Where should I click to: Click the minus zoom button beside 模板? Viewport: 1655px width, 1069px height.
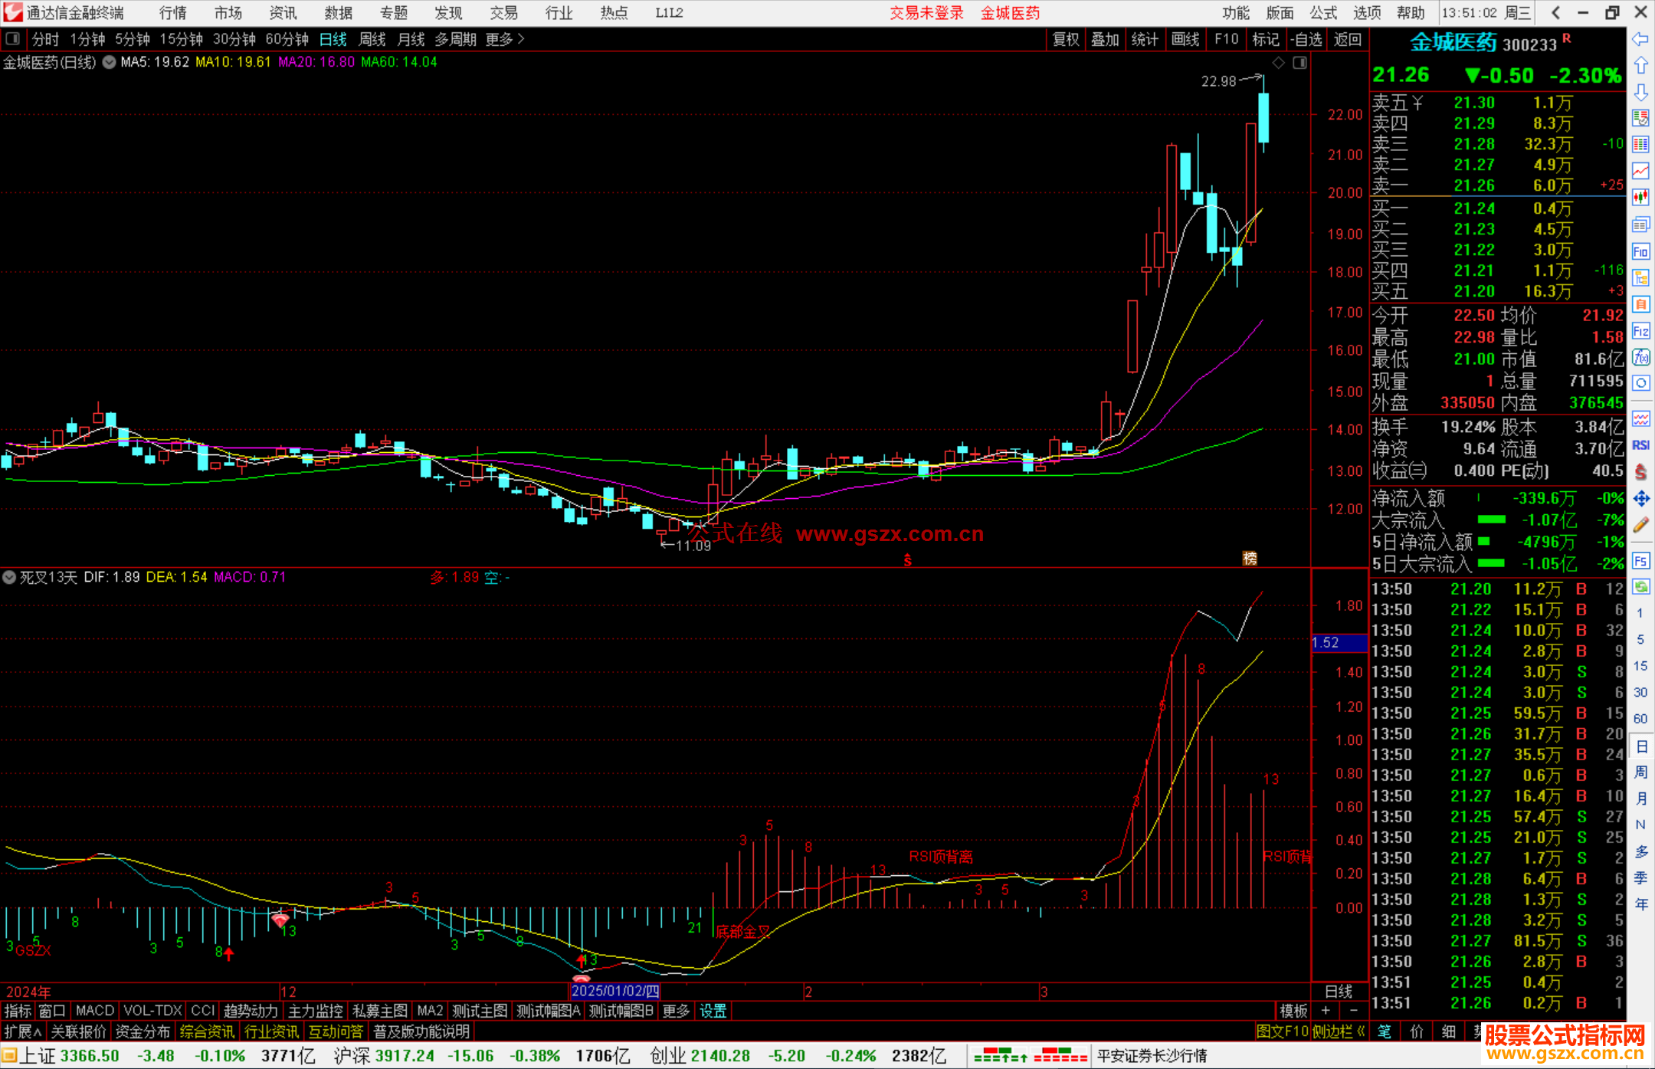[x=1353, y=1011]
